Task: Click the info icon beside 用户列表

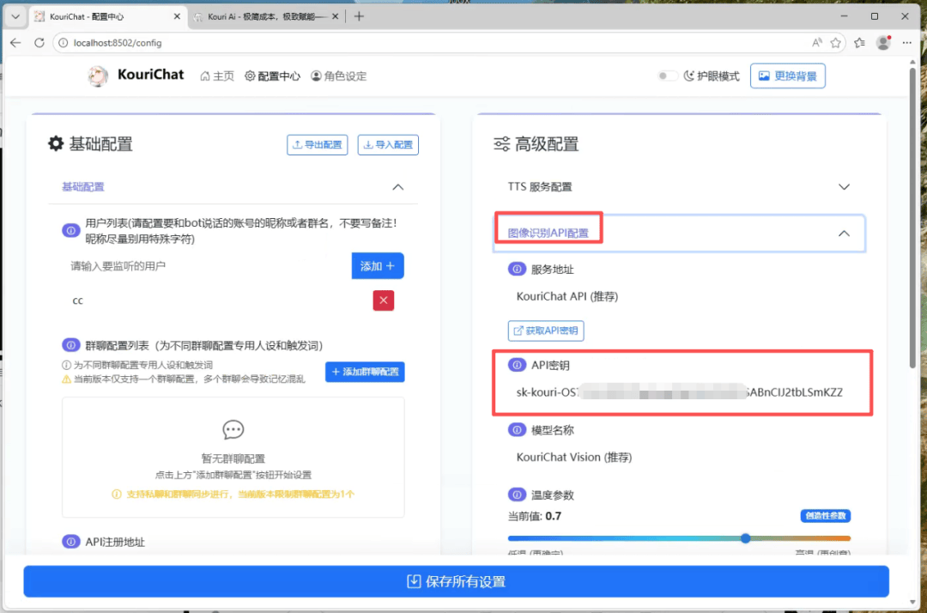Action: tap(71, 230)
